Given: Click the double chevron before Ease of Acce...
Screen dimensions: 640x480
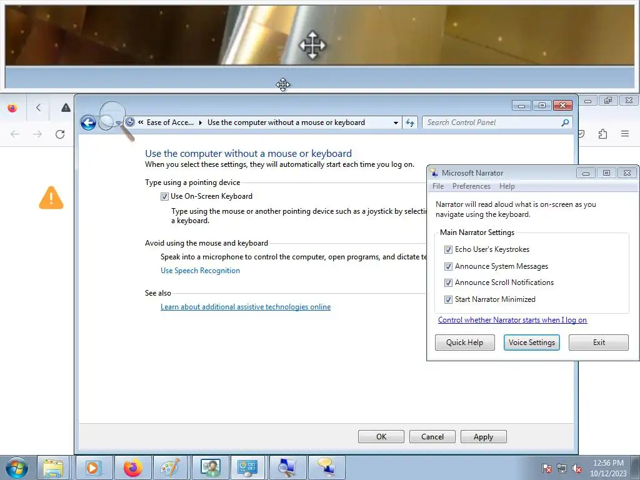Looking at the screenshot, I should [141, 122].
